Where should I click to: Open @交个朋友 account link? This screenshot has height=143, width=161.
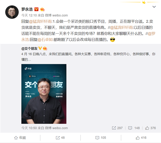29,48
